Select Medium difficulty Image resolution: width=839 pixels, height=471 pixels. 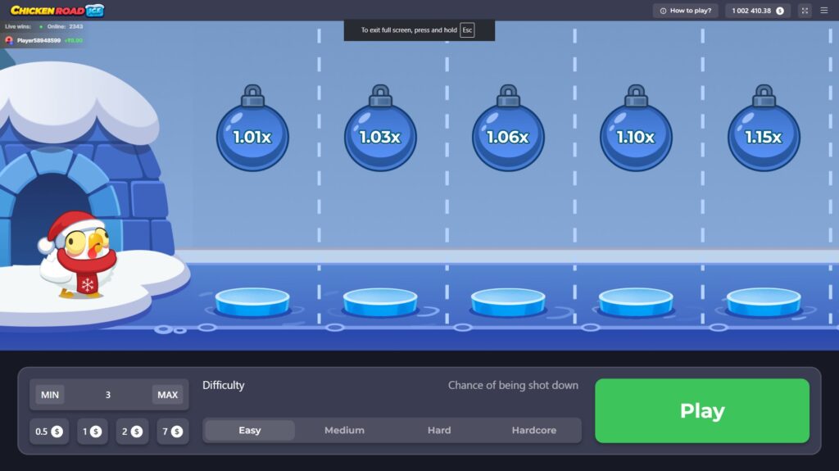(344, 430)
